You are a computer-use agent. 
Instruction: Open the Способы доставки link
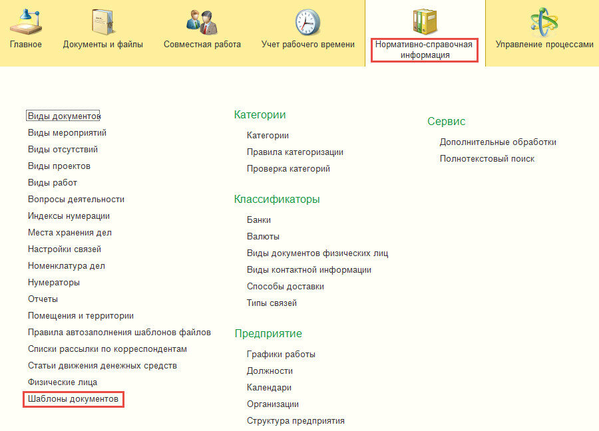pos(286,286)
